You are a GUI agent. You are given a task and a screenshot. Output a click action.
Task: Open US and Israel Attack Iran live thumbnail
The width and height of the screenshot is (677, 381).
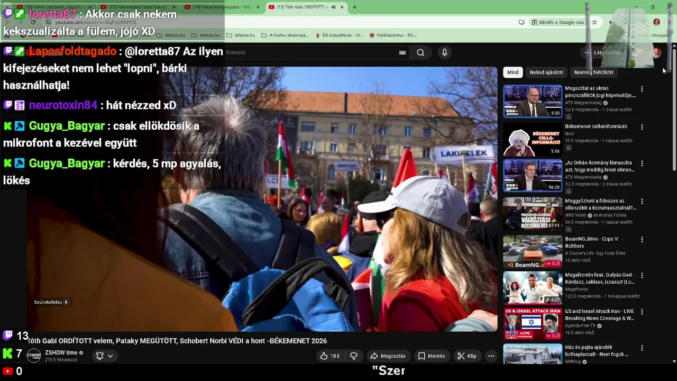click(x=533, y=324)
